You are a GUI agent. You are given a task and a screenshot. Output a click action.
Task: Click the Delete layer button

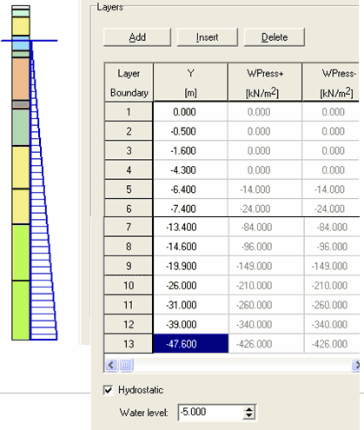(x=275, y=37)
